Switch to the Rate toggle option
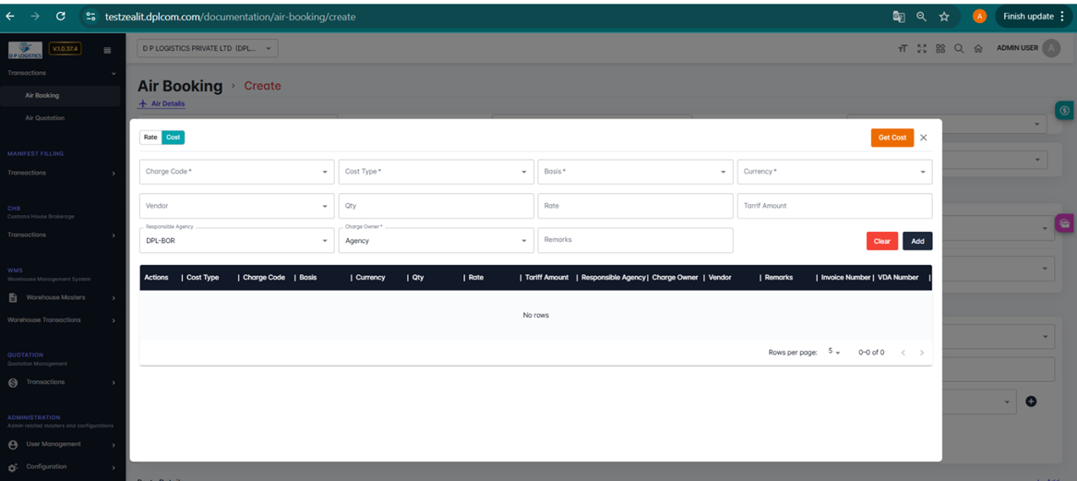 point(150,138)
